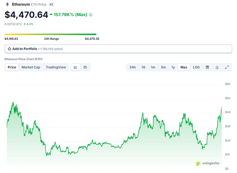The height and width of the screenshot is (173, 237).
Task: Open the TradingView tab
Action: click(56, 67)
